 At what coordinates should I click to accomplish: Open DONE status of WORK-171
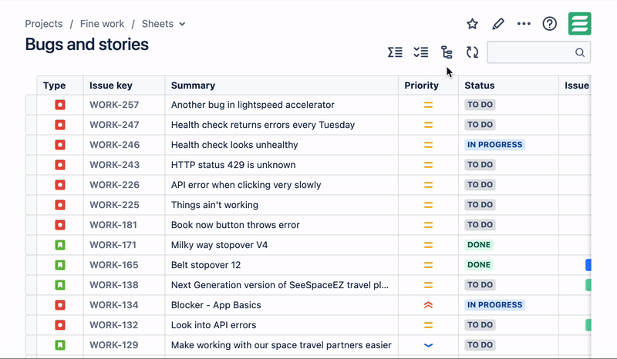pos(479,245)
